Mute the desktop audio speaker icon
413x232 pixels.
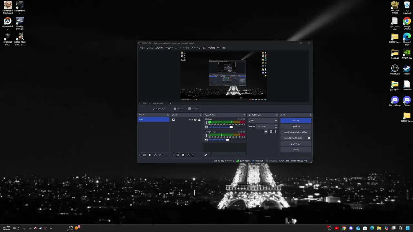coord(206,140)
